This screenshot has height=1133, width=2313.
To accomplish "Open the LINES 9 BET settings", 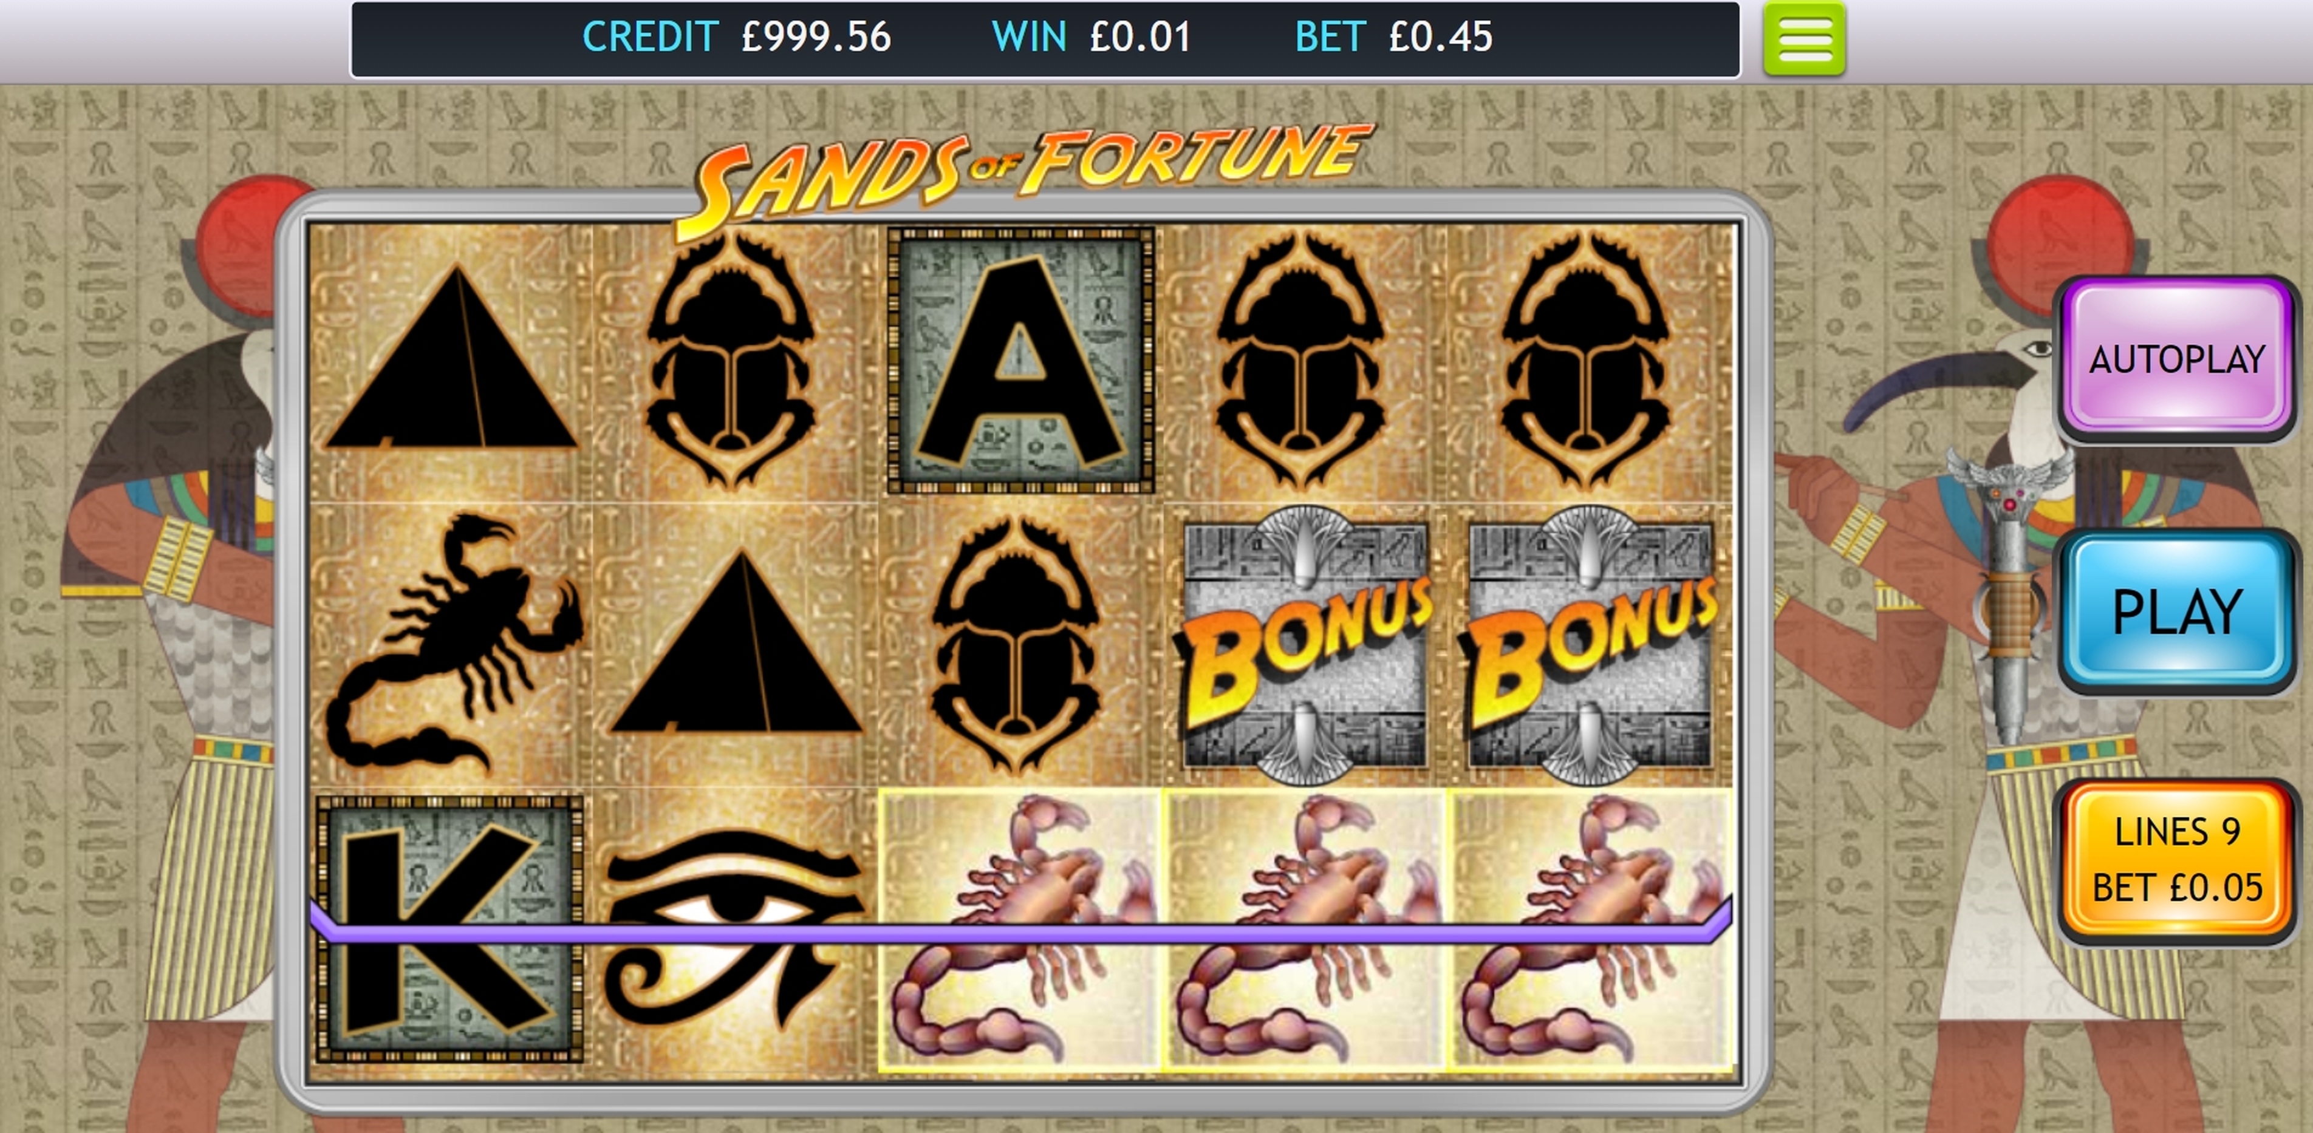I will point(2178,860).
